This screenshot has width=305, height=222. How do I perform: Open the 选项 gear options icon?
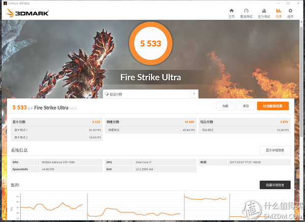[x=290, y=12]
